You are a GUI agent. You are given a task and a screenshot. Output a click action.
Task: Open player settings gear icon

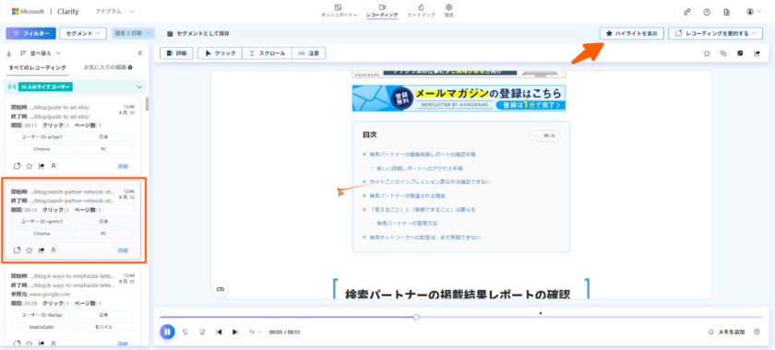coord(757,332)
